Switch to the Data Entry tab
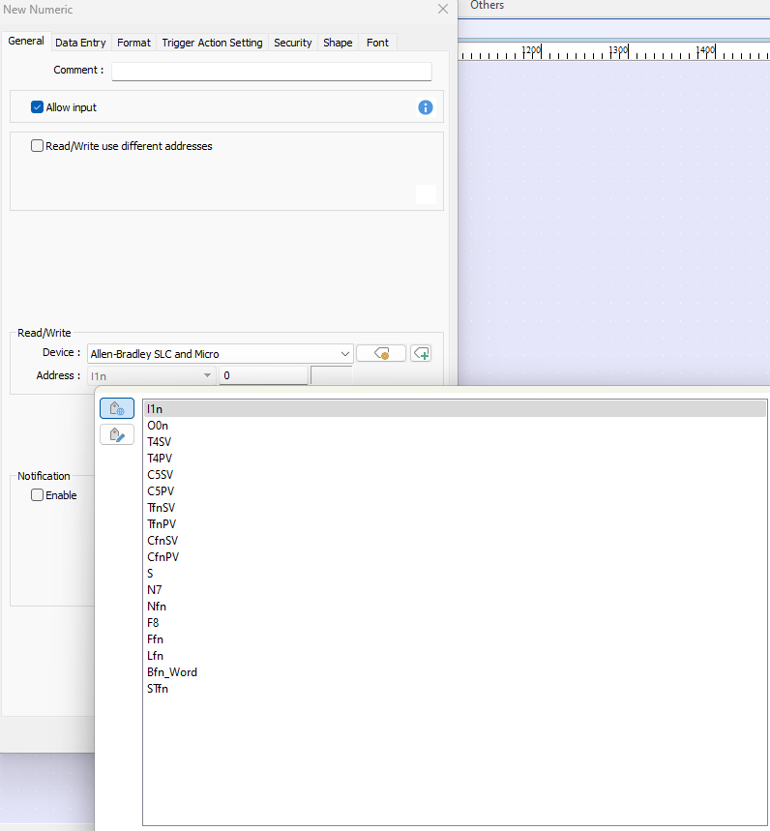This screenshot has width=770, height=831. pyautogui.click(x=80, y=43)
